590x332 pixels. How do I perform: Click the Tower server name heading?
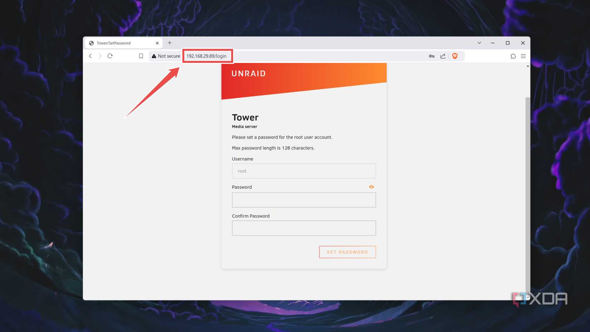click(x=245, y=117)
